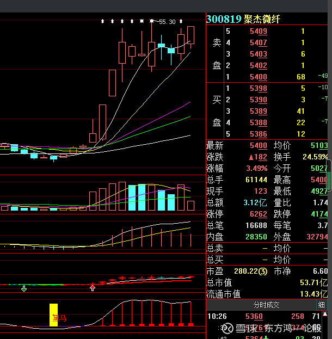Click the 最新 price value 5400
Image resolution: width=332 pixels, height=339 pixels.
(x=259, y=145)
